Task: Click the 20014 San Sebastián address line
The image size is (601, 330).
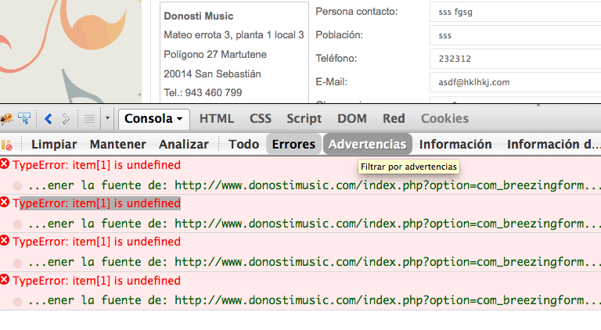Action: 212,74
